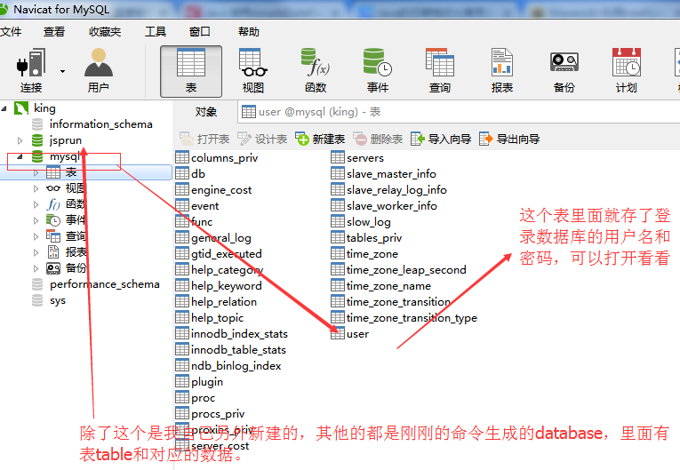Select the time_zone_name table
The image size is (680, 470).
tap(380, 286)
